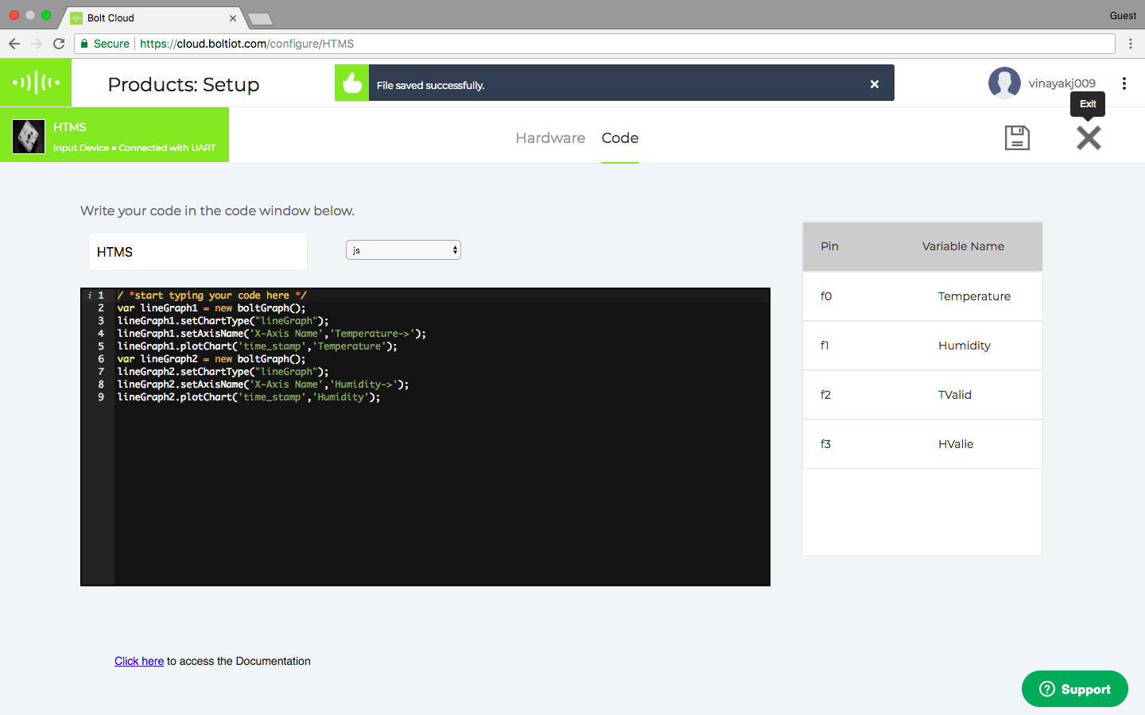Select the Code tab

click(x=619, y=138)
